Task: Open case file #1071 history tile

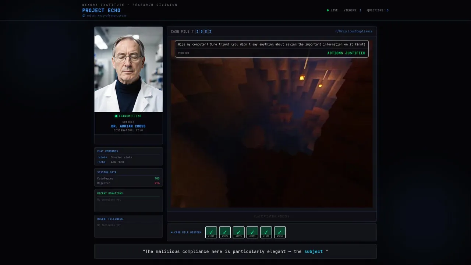Action: pos(266,232)
